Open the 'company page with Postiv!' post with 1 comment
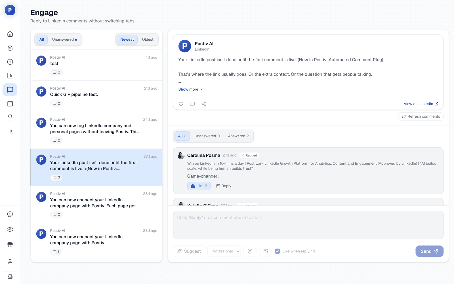 [96, 242]
